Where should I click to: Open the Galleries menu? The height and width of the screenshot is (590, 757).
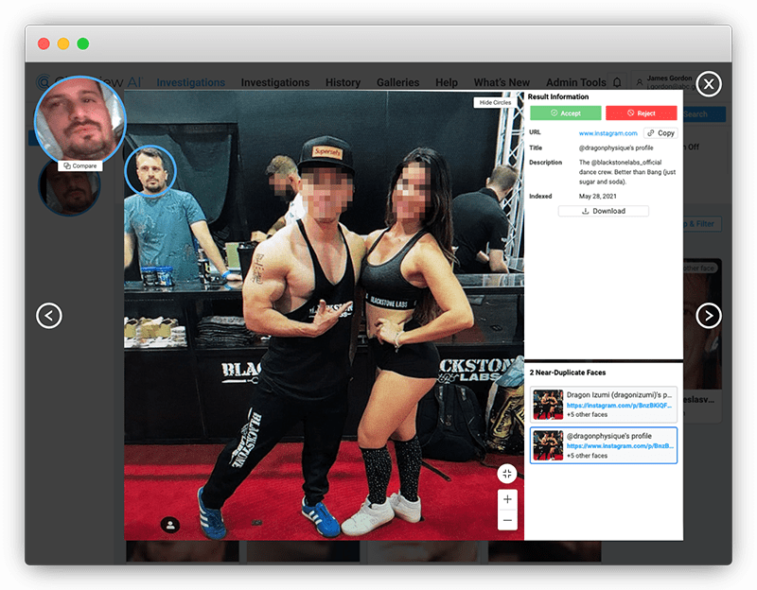tap(397, 82)
